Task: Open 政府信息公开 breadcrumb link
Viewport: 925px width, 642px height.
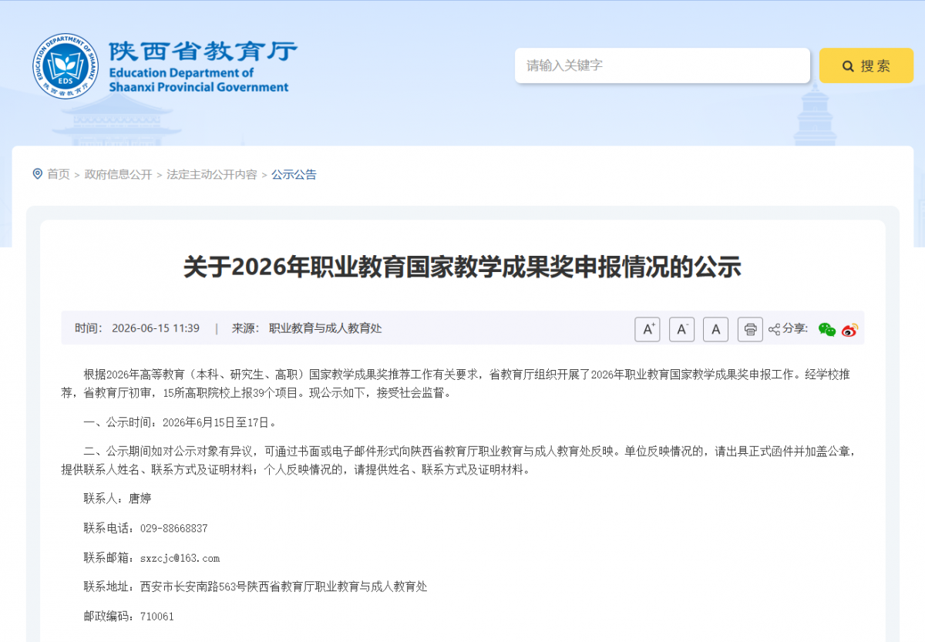Action: [x=119, y=175]
